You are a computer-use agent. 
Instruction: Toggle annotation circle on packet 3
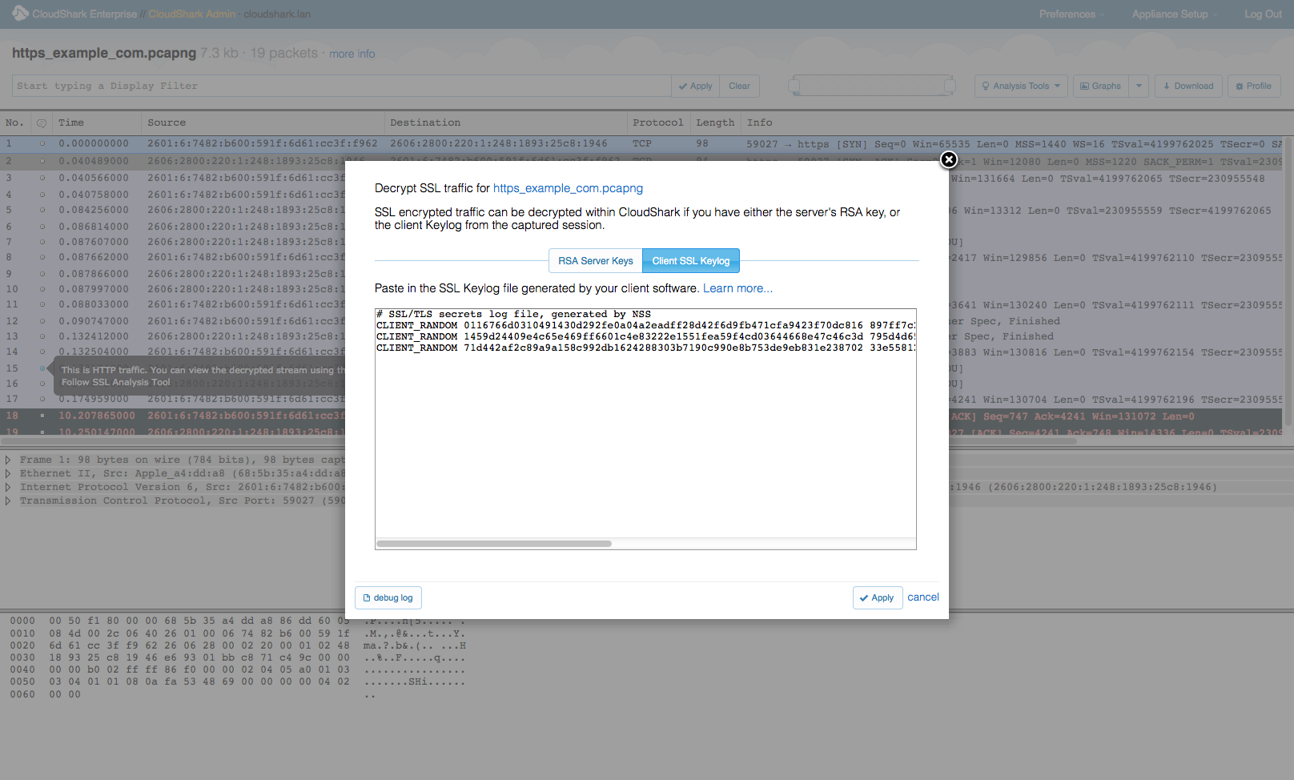(x=42, y=179)
